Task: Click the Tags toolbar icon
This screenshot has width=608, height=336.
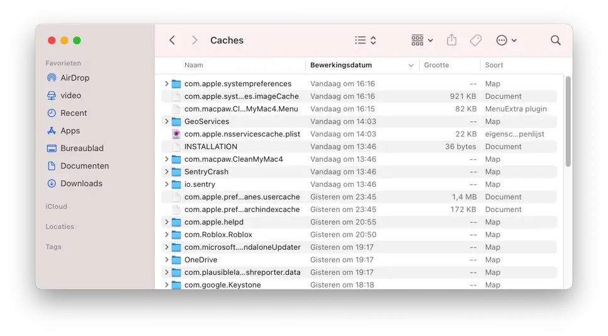Action: coord(476,40)
